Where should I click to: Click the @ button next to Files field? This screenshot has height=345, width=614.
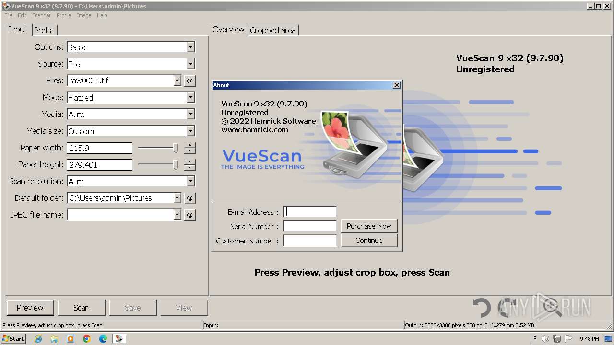click(189, 80)
